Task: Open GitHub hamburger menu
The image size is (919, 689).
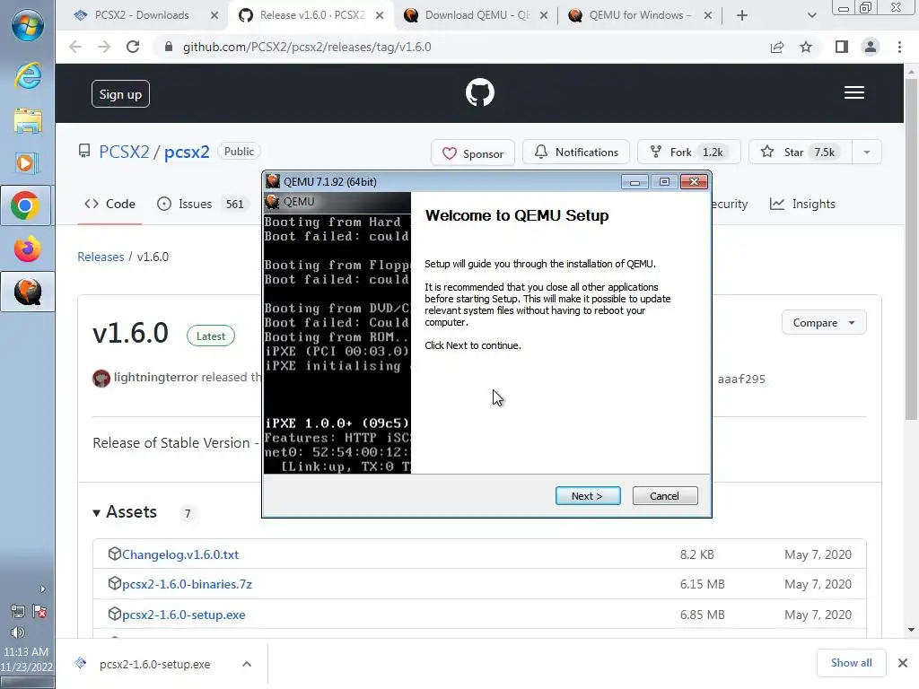Action: pyautogui.click(x=854, y=92)
